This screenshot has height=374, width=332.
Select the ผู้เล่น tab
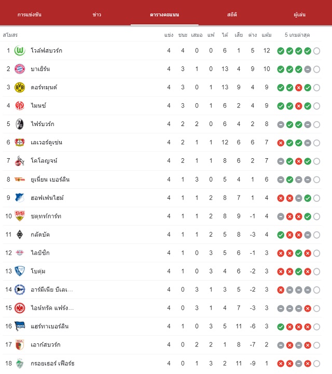[x=300, y=15]
